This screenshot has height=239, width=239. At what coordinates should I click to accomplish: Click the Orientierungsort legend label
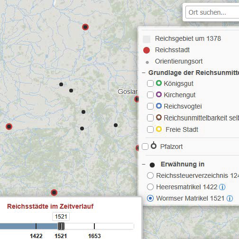[179, 61]
